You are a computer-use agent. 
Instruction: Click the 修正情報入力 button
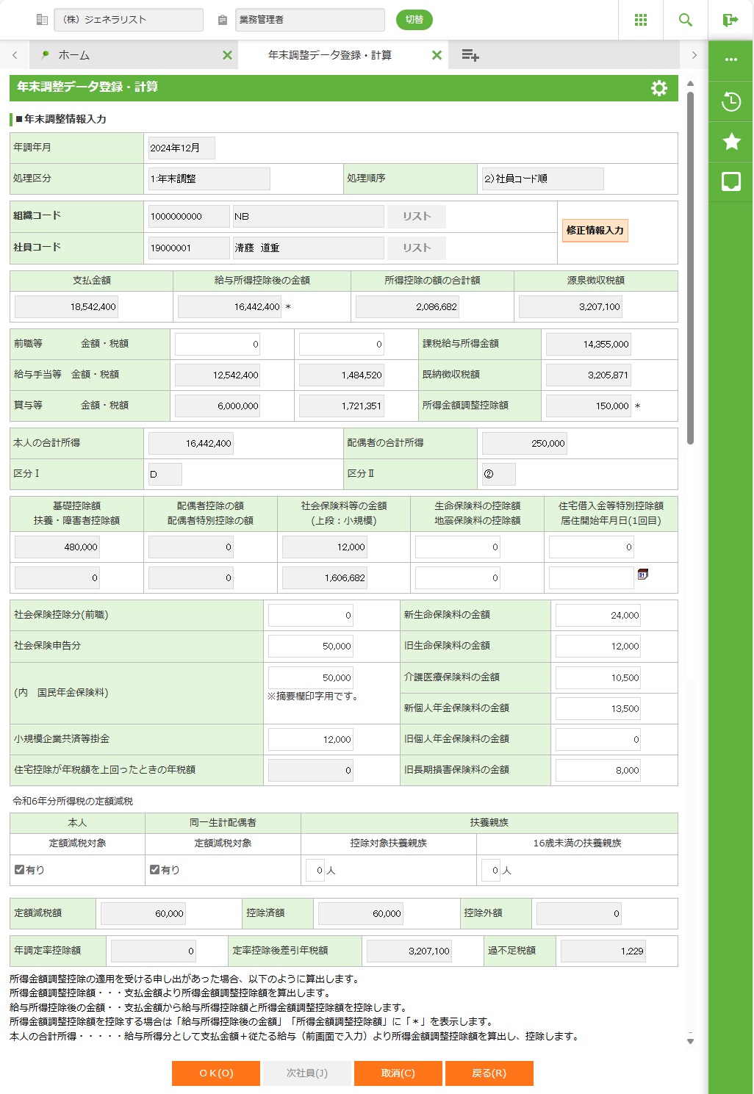(x=595, y=231)
